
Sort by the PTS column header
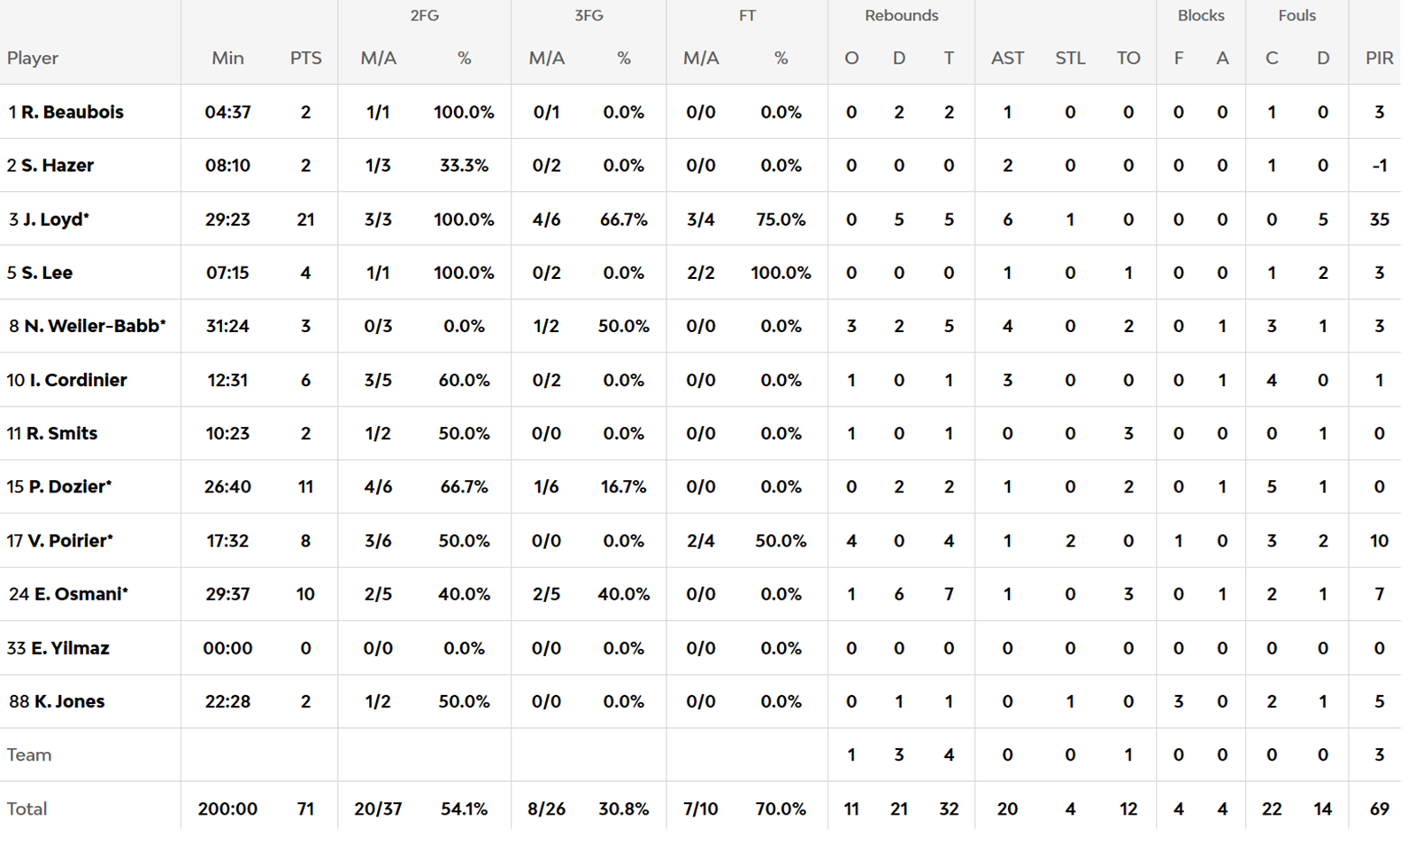coord(305,58)
